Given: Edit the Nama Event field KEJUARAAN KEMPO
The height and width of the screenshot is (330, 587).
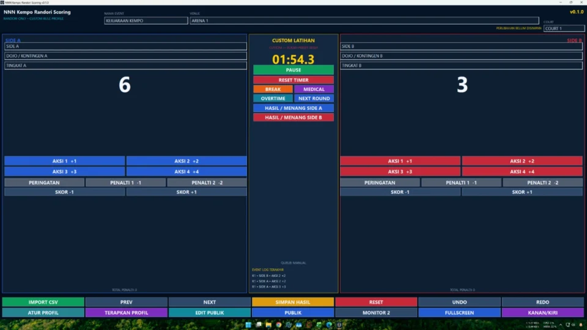Looking at the screenshot, I should pyautogui.click(x=146, y=21).
